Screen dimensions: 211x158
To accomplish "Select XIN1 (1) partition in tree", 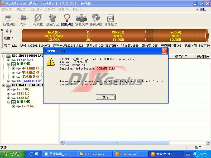I will click(23, 93).
